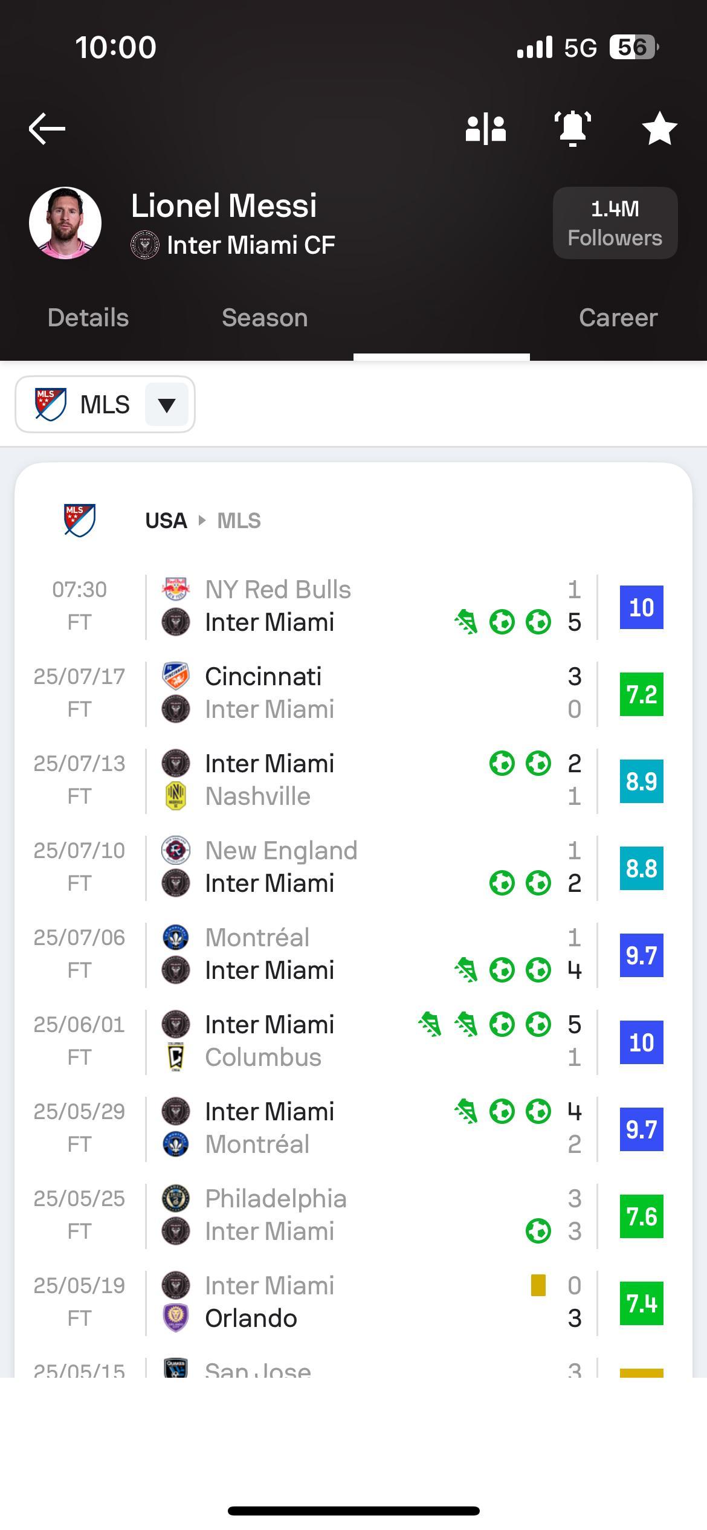Click the Columbus Crew crest icon
The width and height of the screenshot is (707, 1530).
click(176, 1057)
